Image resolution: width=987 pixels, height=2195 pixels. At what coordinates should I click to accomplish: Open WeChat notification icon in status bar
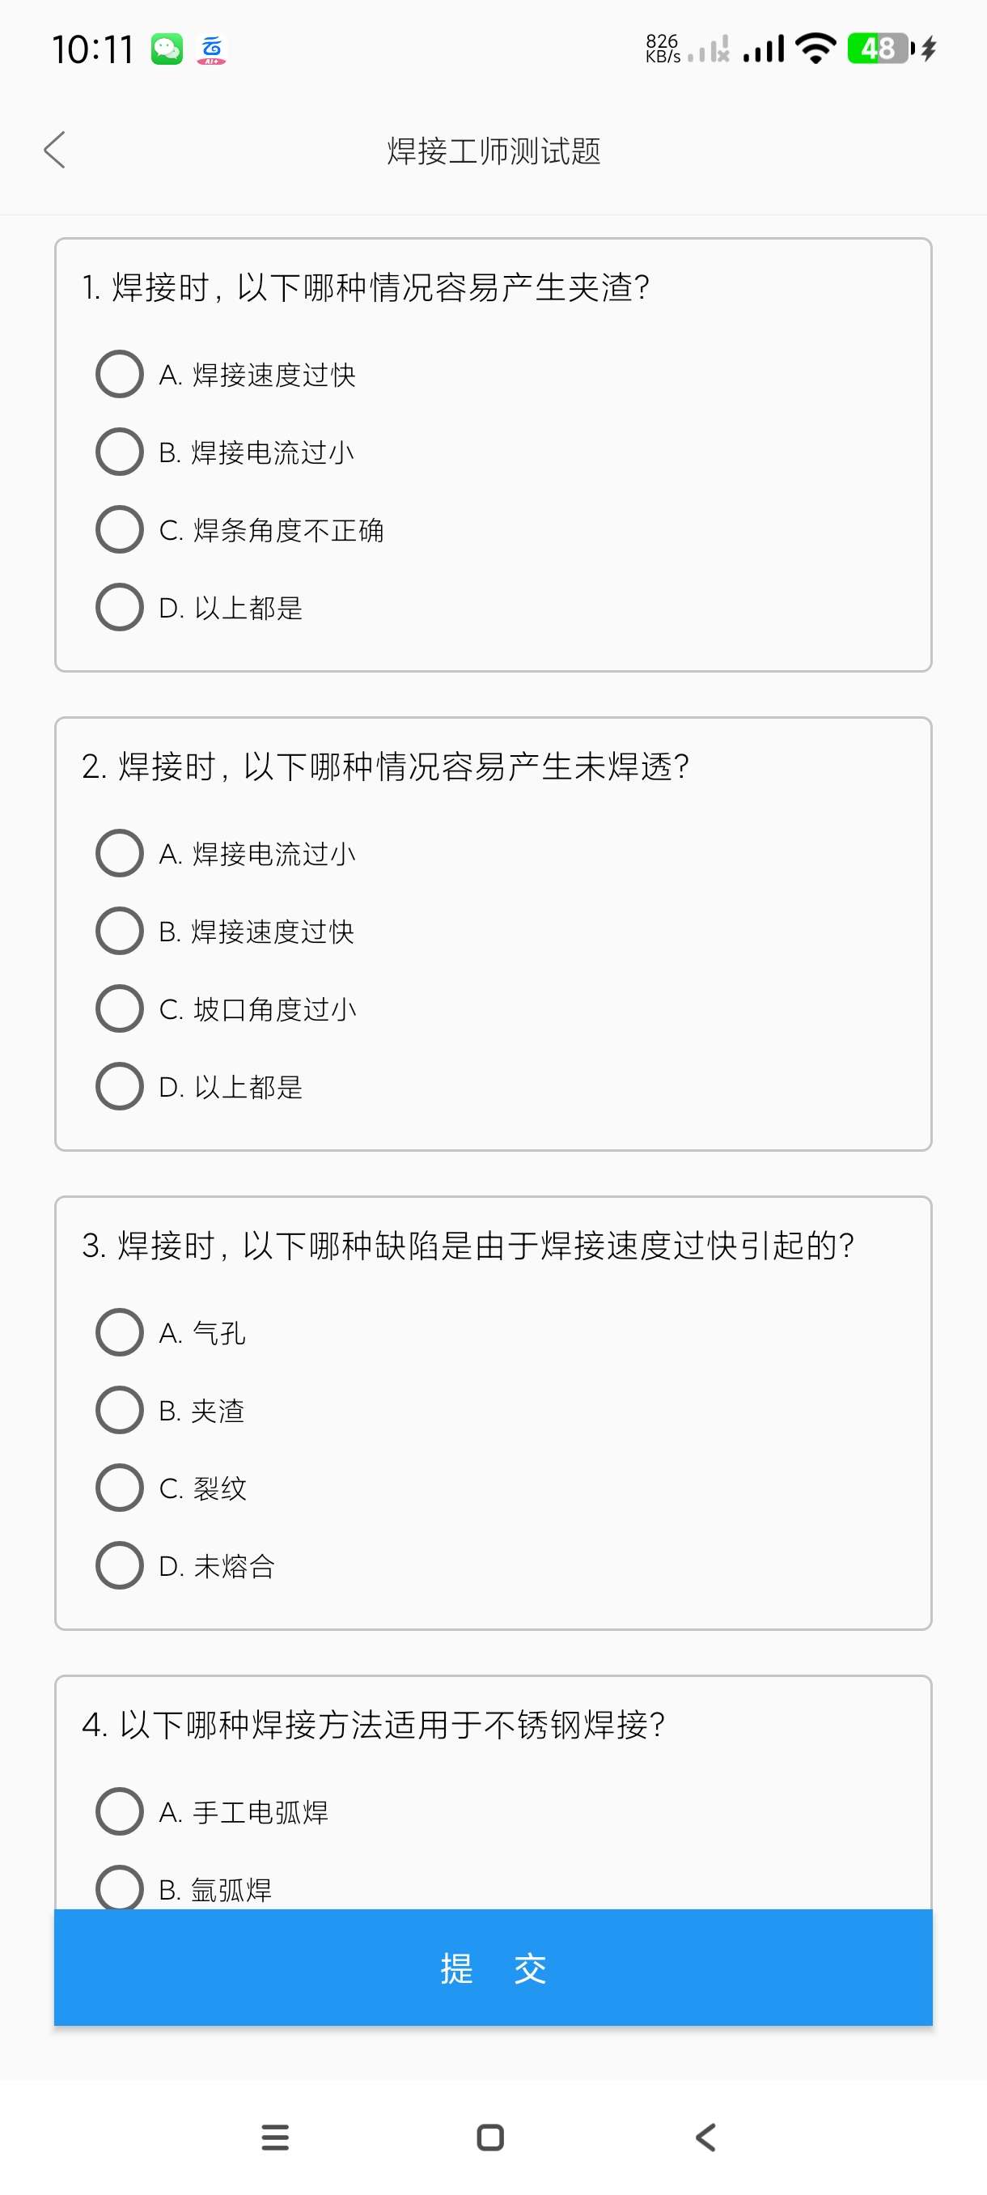pyautogui.click(x=167, y=49)
